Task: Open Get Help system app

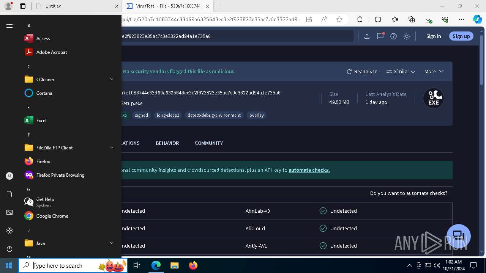Action: [x=68, y=202]
